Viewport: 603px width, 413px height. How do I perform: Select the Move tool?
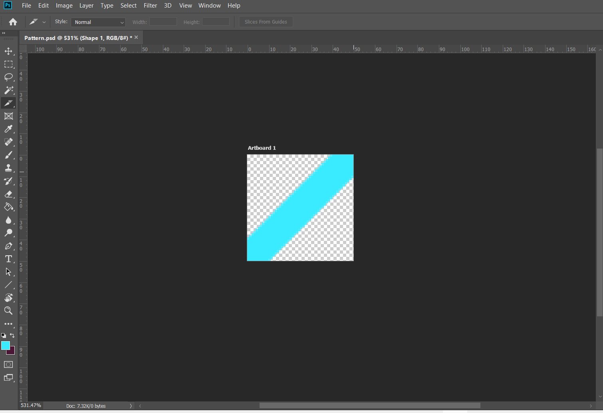(8, 51)
